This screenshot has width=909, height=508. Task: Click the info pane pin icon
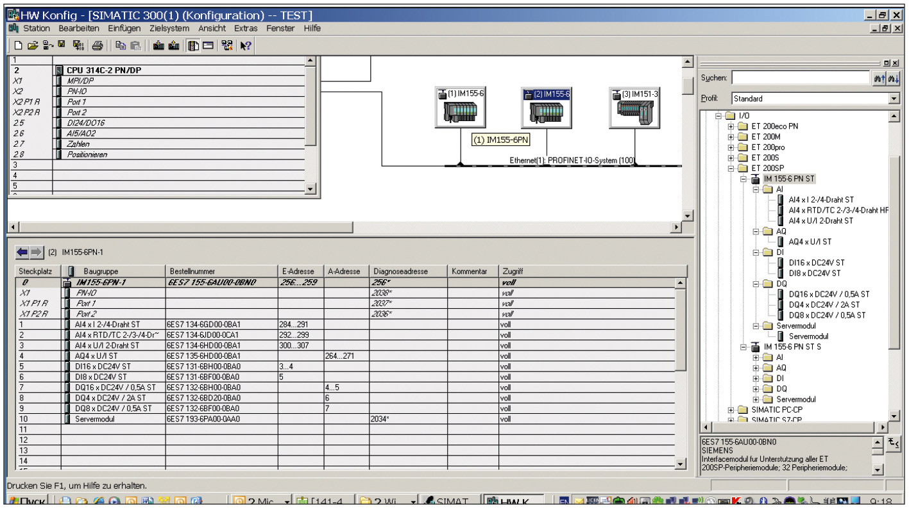pyautogui.click(x=894, y=443)
